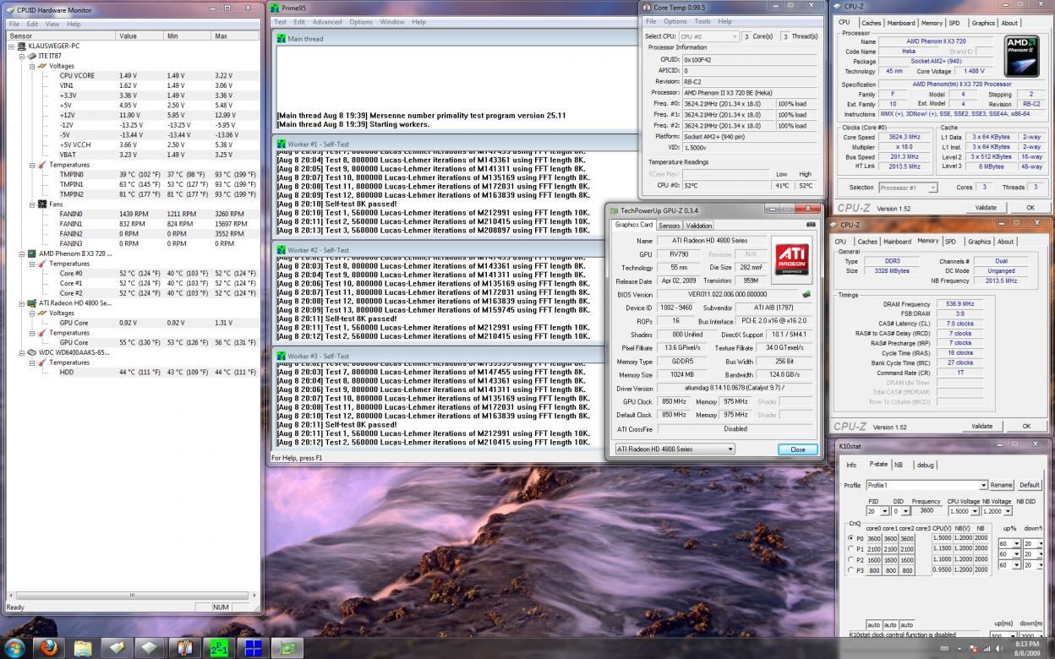Click the Worker #3 Self-Test window icon

point(282,357)
